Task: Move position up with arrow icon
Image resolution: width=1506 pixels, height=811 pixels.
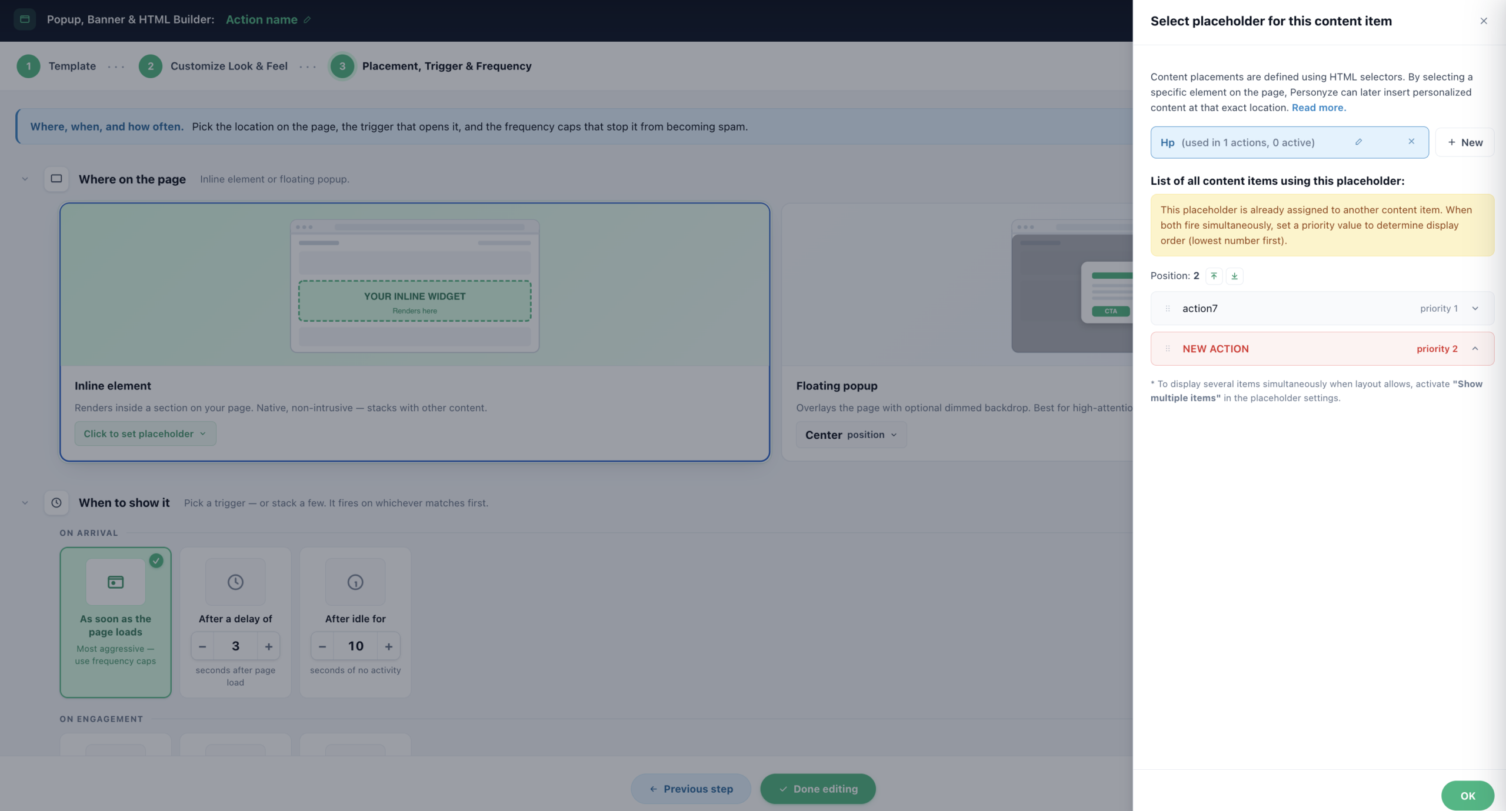Action: tap(1214, 276)
